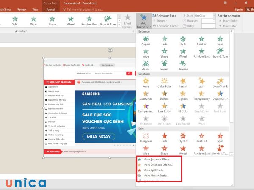The height and width of the screenshot is (190, 254).
Task: Open More Entrance Effects dialog
Action: (157, 160)
